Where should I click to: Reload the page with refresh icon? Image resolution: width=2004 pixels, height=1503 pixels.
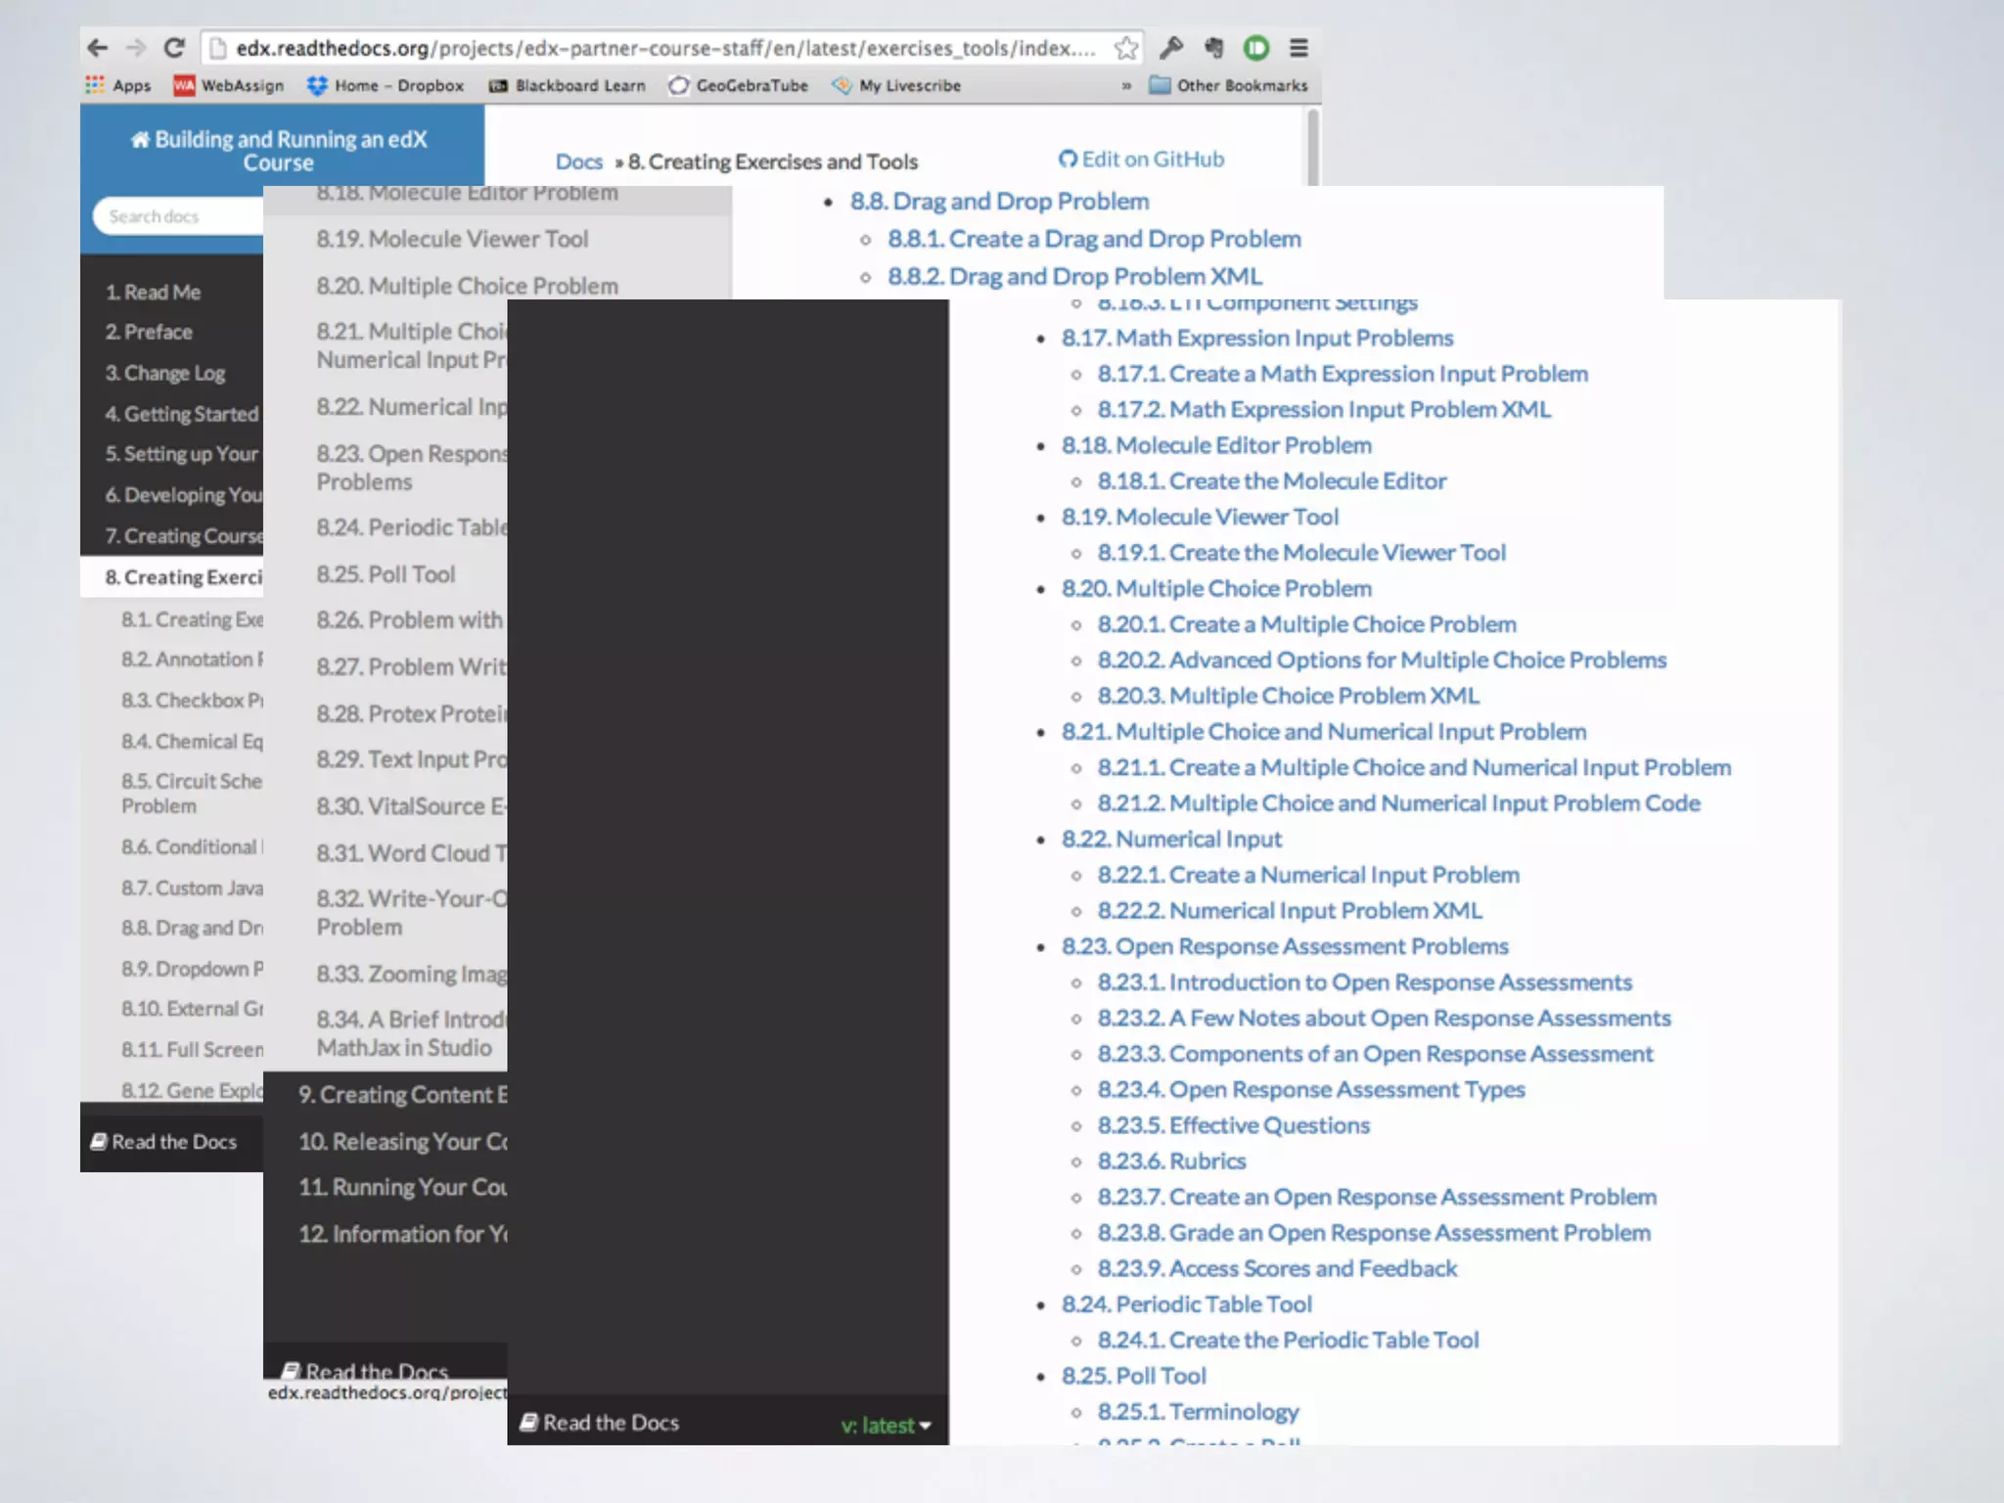pyautogui.click(x=174, y=48)
